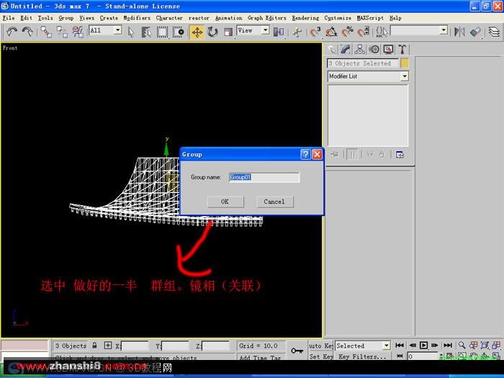
Task: Select the Select Object arrow tool
Action: [x=131, y=32]
